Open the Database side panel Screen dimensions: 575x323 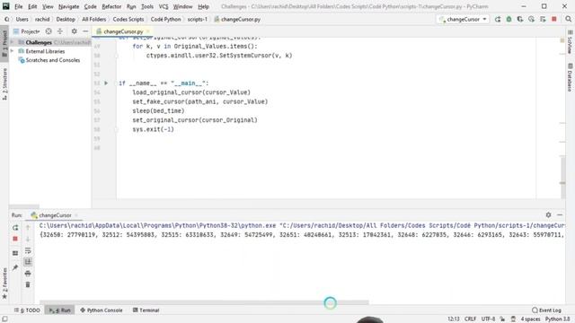tap(571, 78)
